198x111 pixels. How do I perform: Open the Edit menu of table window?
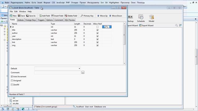(16, 11)
